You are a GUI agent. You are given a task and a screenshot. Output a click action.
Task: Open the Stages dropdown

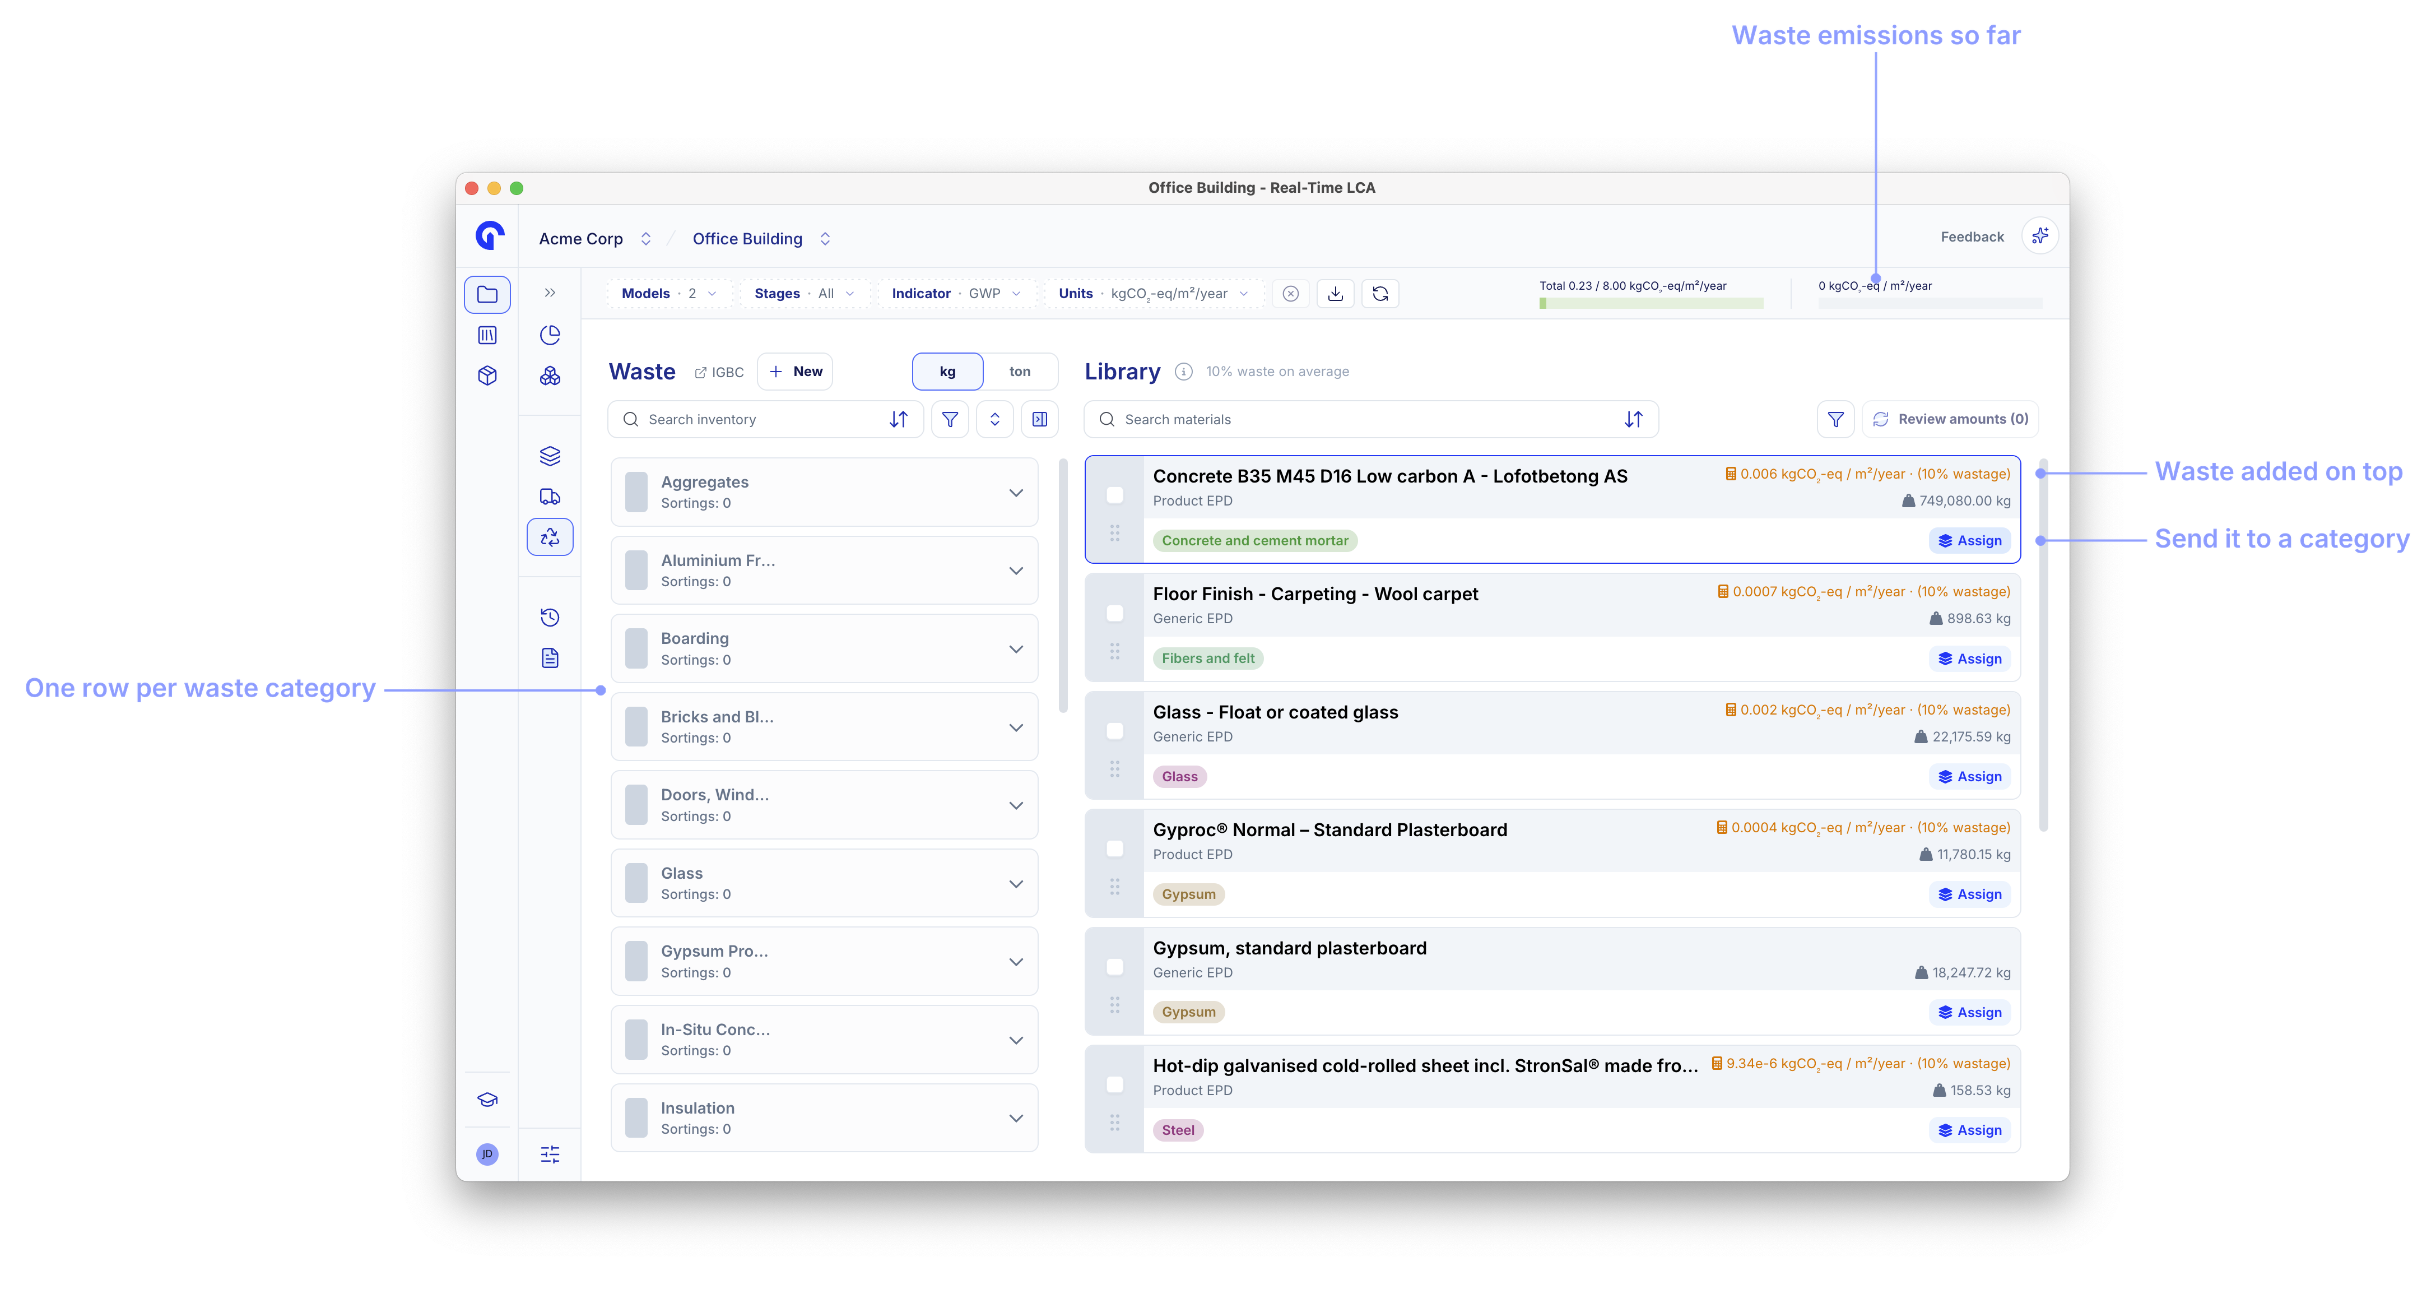click(804, 293)
